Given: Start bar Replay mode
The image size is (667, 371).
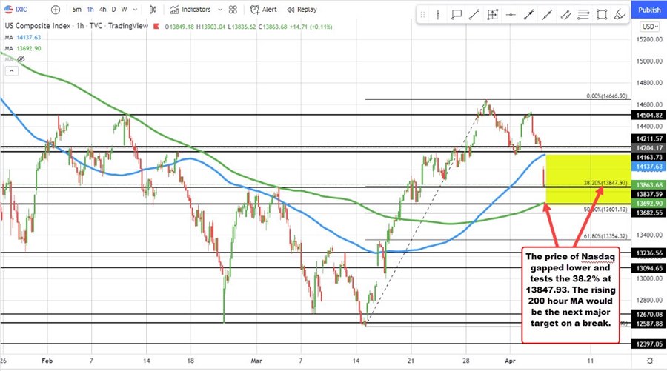Looking at the screenshot, I should 302,10.
